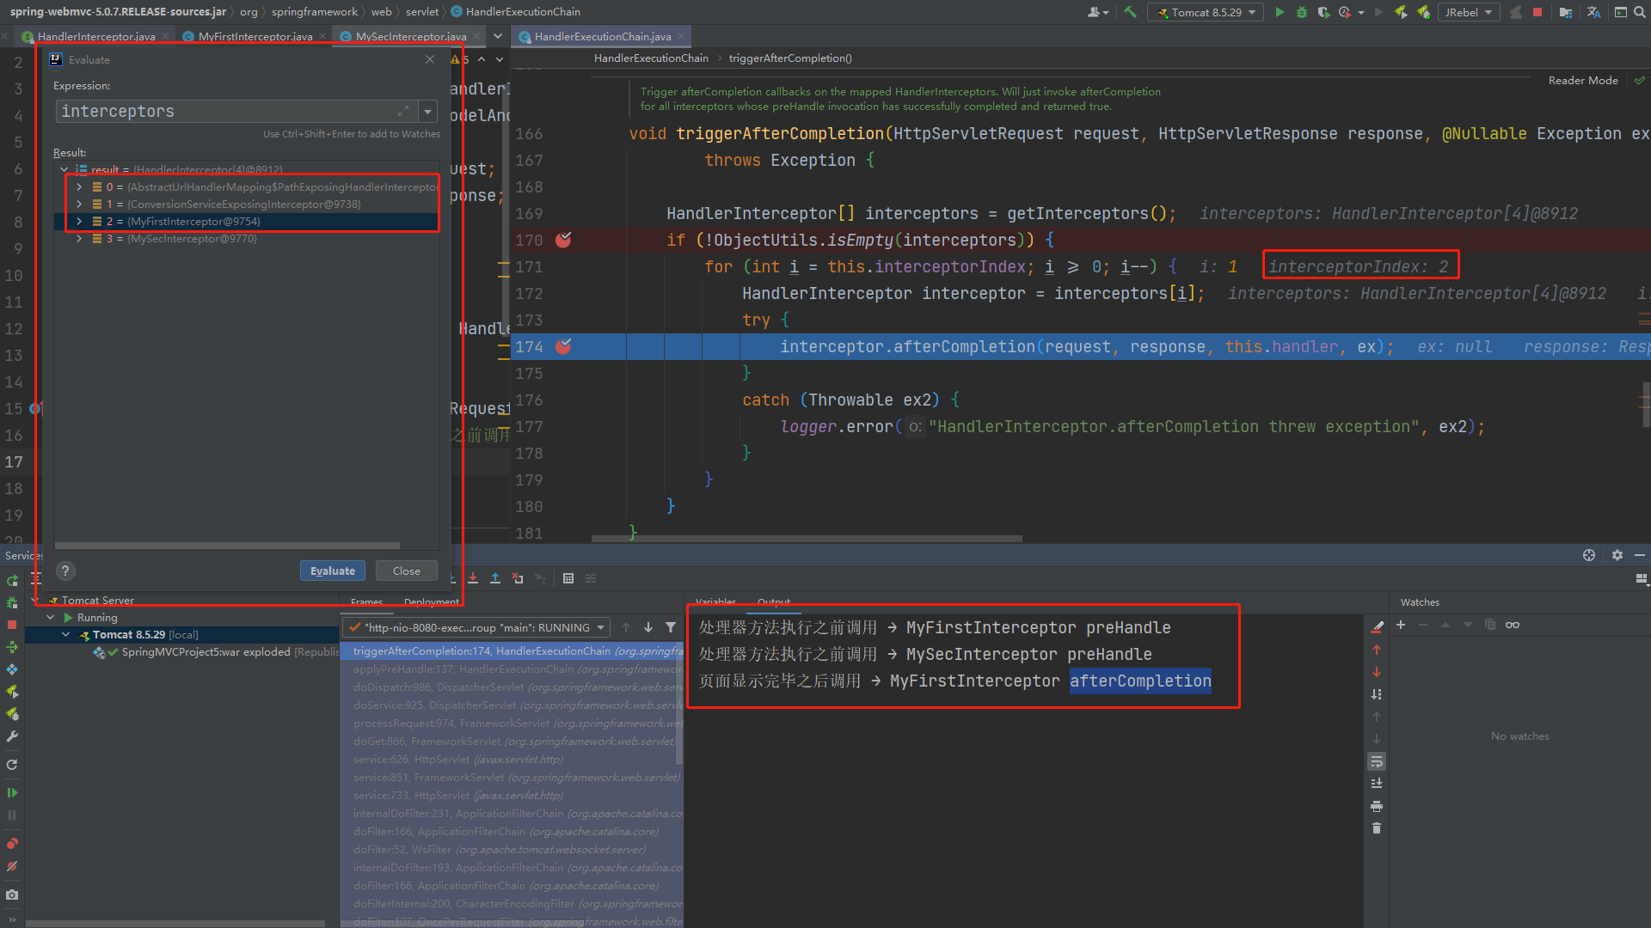The width and height of the screenshot is (1651, 928).
Task: Click the Close button in Evaluate dialog
Action: pyautogui.click(x=407, y=571)
